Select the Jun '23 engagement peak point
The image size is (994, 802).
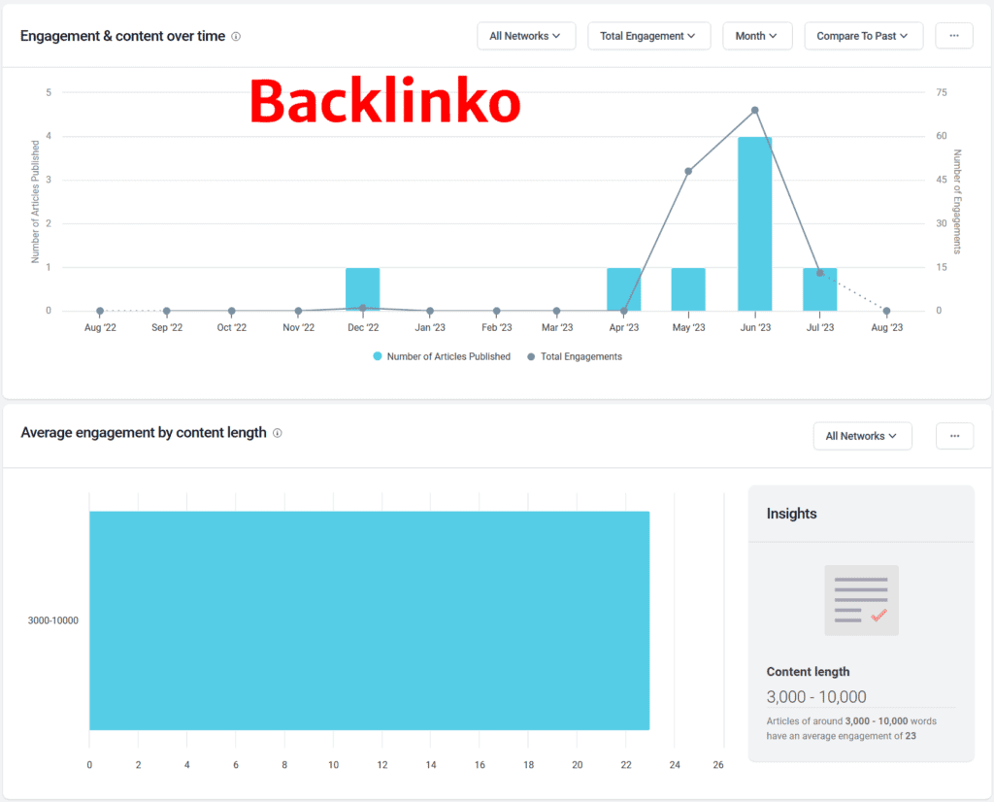click(754, 110)
